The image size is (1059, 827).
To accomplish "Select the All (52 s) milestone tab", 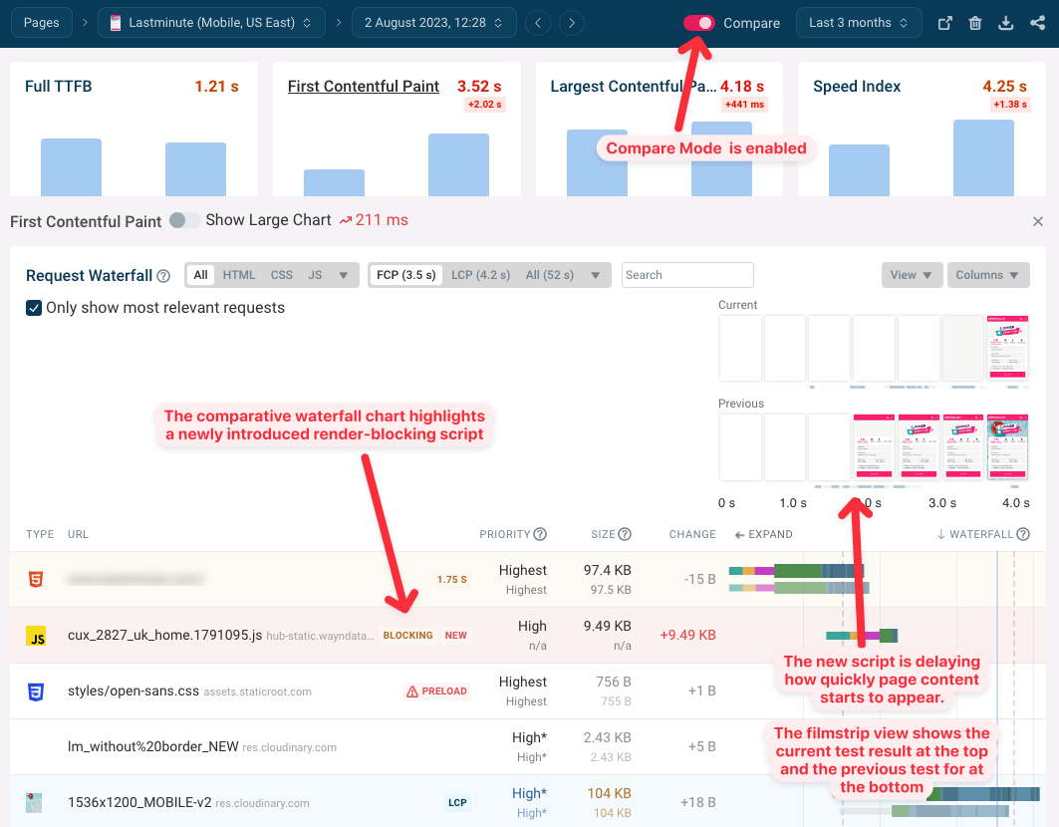I will [x=550, y=275].
